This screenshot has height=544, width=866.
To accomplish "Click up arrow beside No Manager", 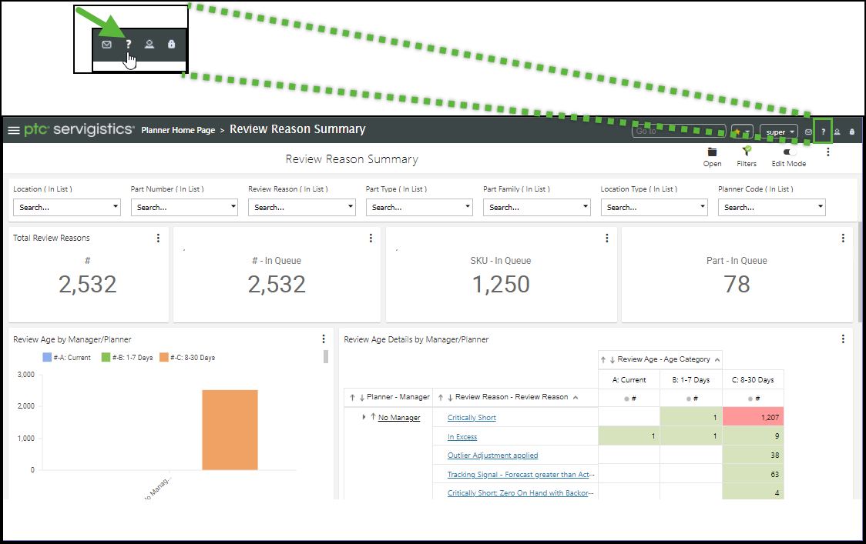I will point(374,416).
